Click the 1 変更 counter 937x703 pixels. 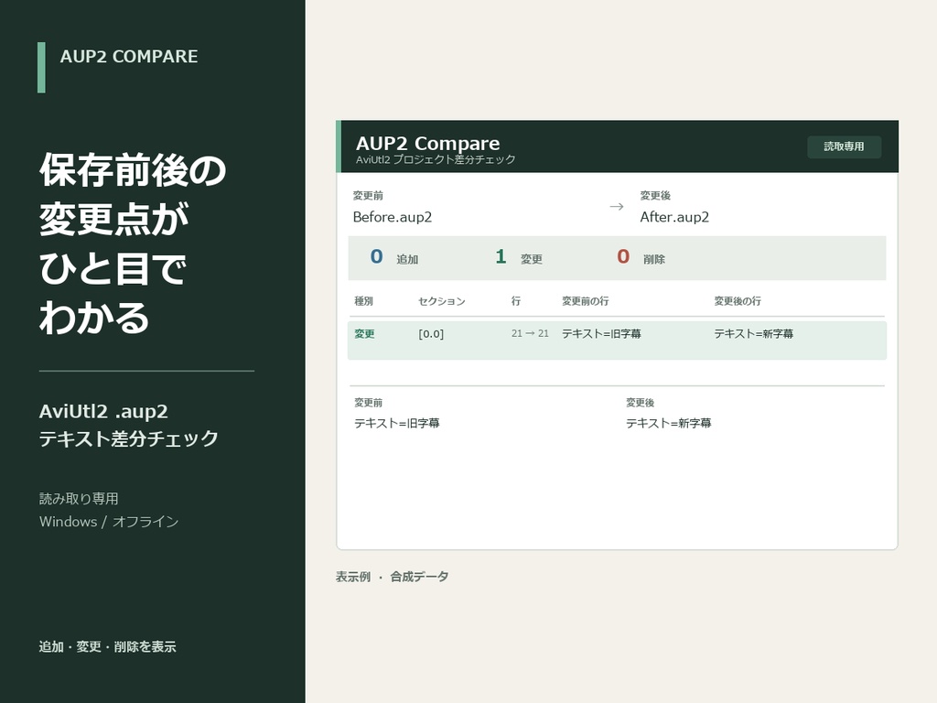coord(518,257)
